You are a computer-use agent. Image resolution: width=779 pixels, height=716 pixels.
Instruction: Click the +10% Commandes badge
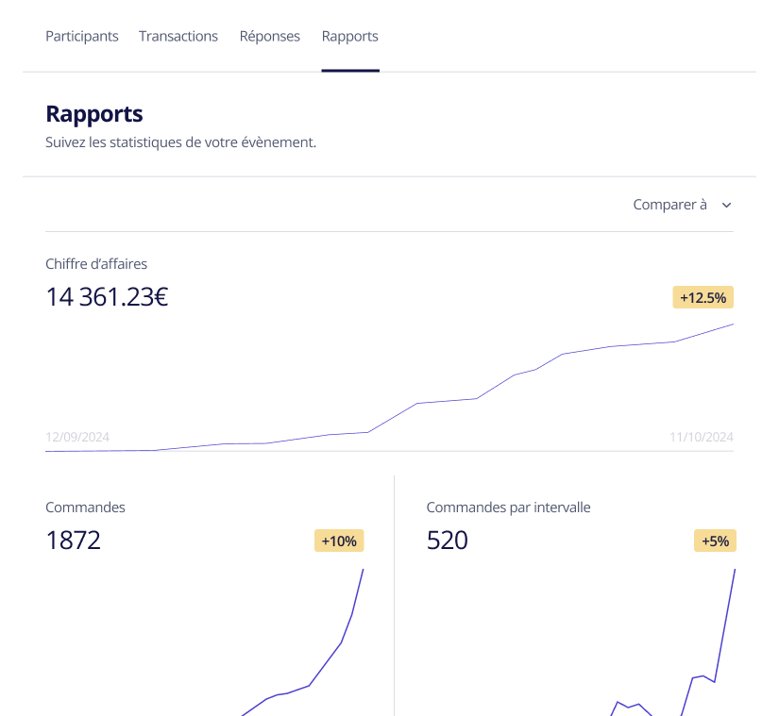point(339,541)
